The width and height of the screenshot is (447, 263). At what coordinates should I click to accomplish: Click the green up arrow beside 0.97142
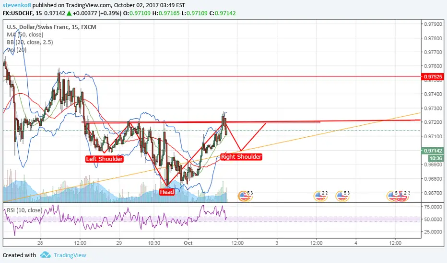[69, 13]
